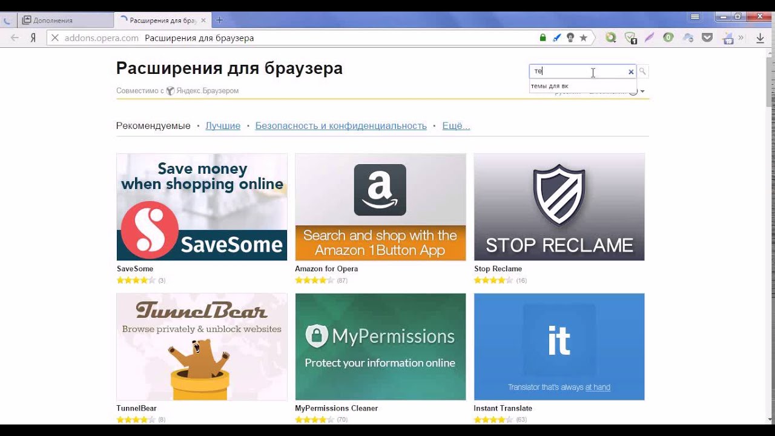Click the Расширения для браузера heading

pyautogui.click(x=229, y=68)
